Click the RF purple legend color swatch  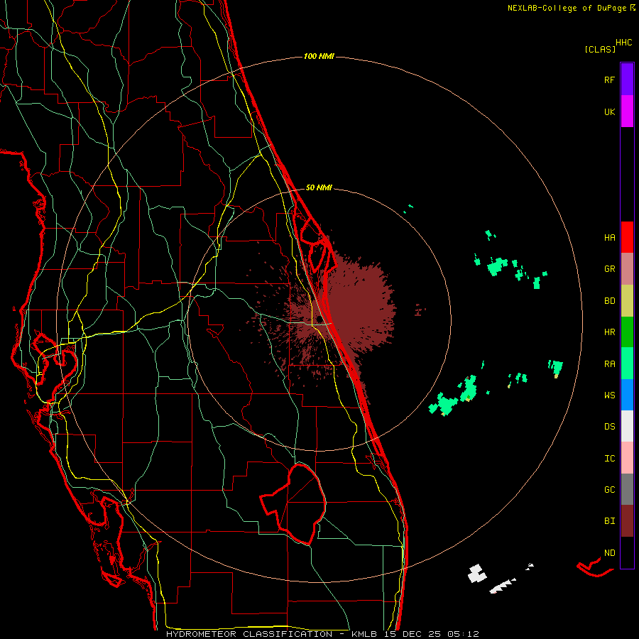(627, 80)
